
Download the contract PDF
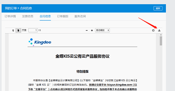(x=159, y=30)
